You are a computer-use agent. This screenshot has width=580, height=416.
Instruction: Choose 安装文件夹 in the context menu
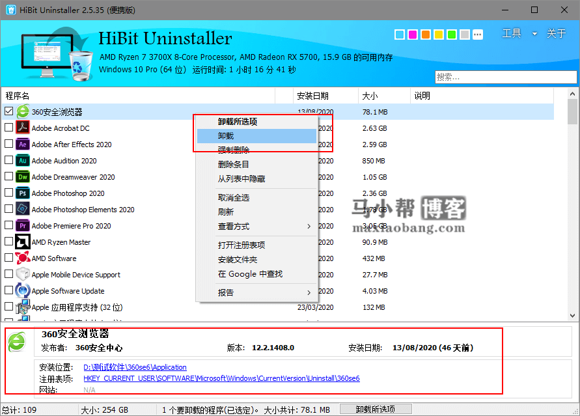[256, 260]
